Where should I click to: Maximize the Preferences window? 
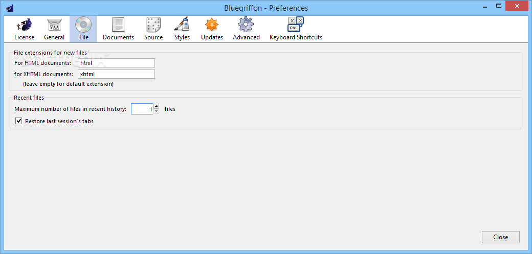(498, 6)
